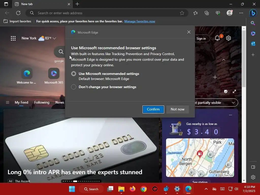Open Browser essentials heart icon
Viewport: 260px width, 195px height.
[218, 13]
